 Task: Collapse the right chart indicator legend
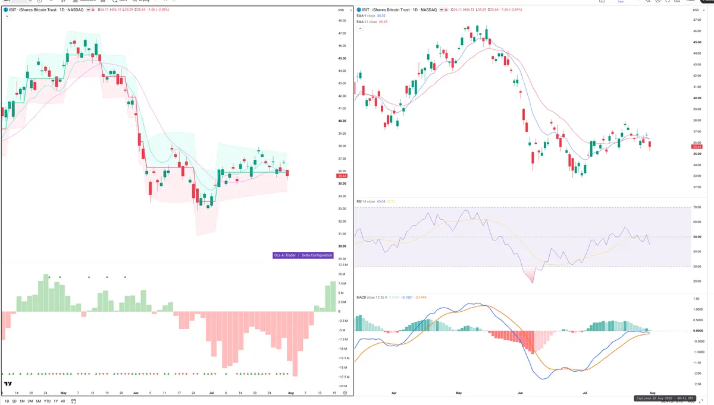tap(359, 29)
